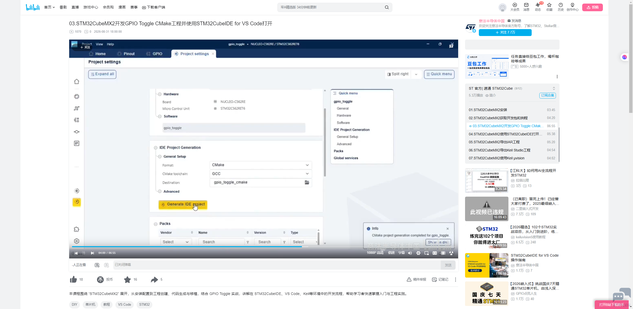This screenshot has width=633, height=309.
Task: Open more options beside 记笔记
Action: tap(455, 280)
